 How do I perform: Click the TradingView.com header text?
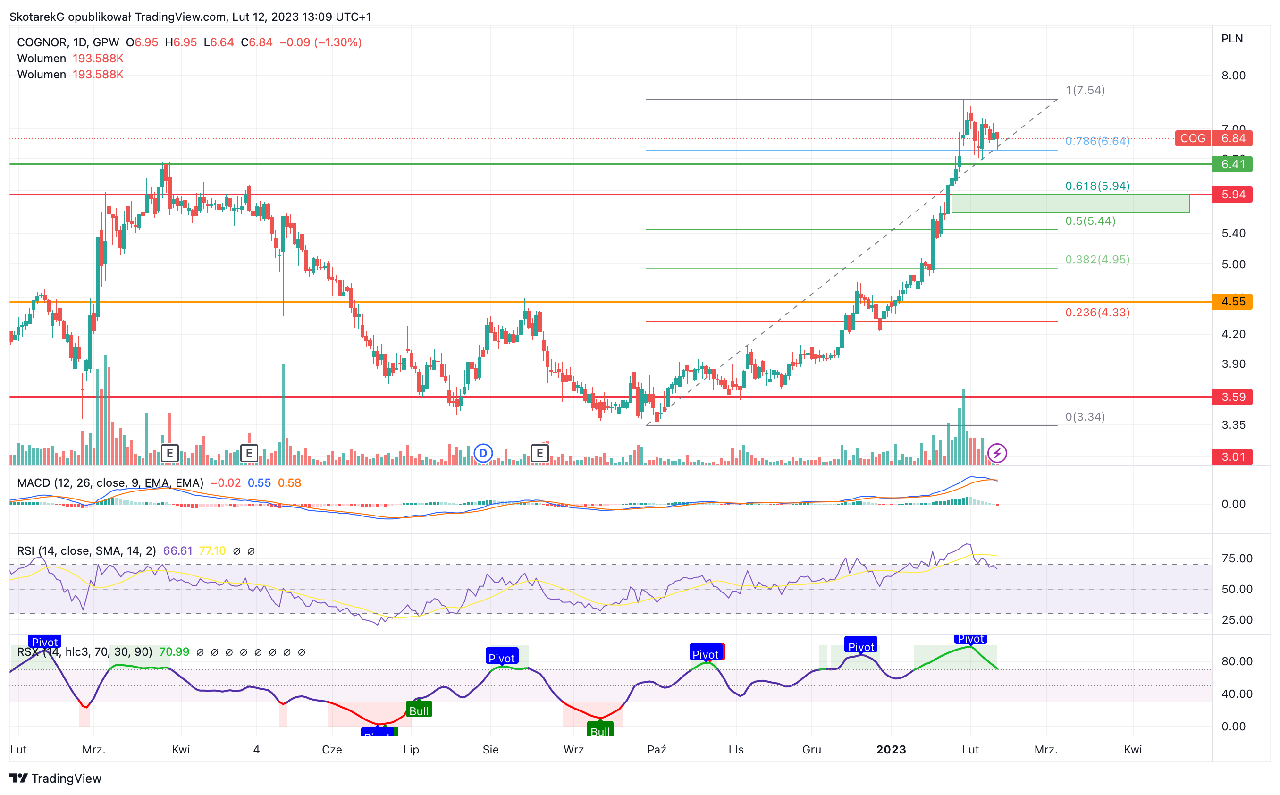(x=180, y=17)
